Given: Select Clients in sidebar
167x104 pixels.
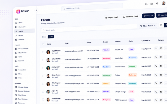Looking at the screenshot, I should pyautogui.click(x=24, y=31).
